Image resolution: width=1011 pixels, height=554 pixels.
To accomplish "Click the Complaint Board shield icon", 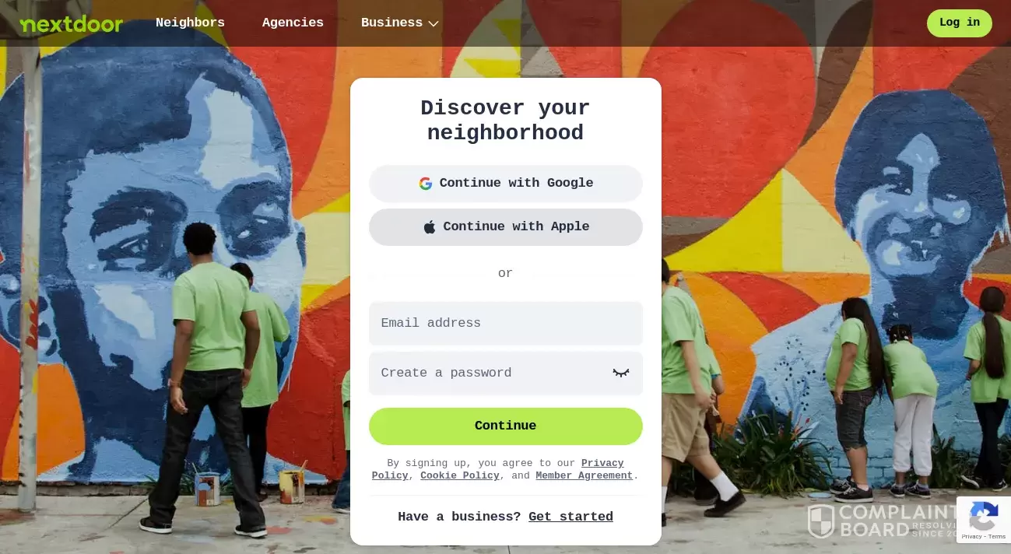I will [820, 521].
